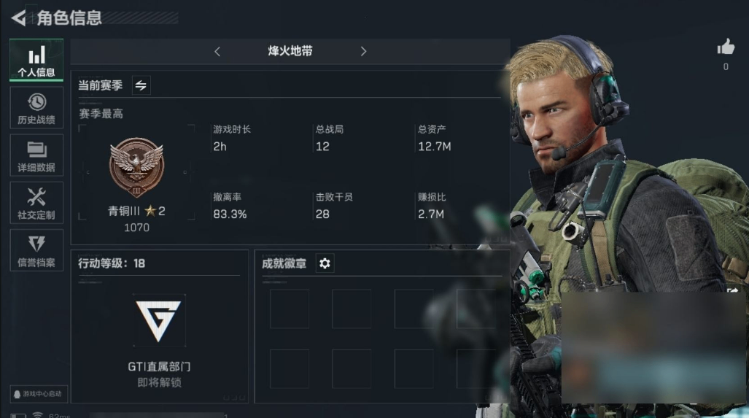Select the 烽火地带 mode title
The image size is (749, 418).
[290, 51]
